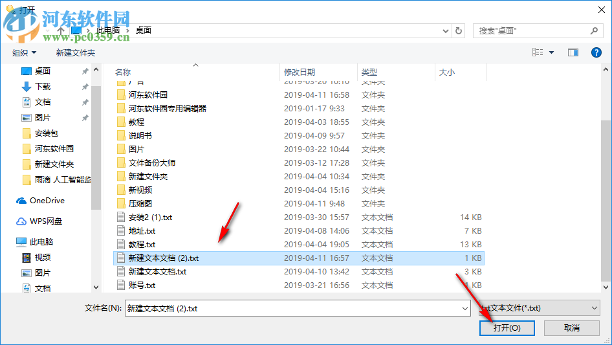Click the refresh button beside address bar
The image size is (612, 345).
[x=459, y=30]
